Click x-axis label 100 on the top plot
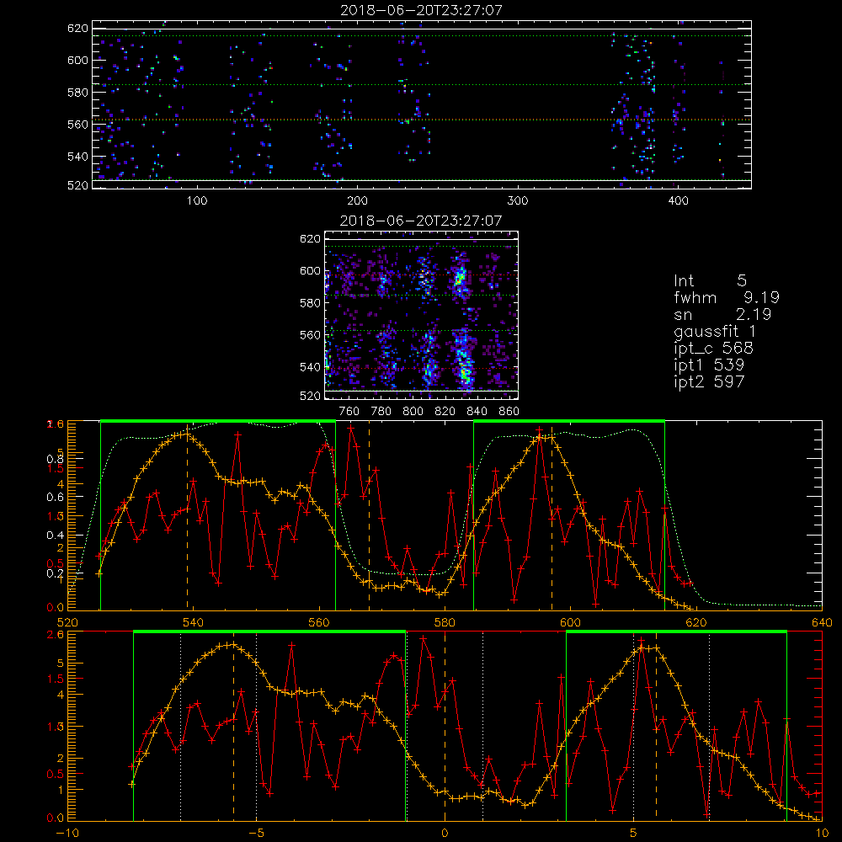 [x=197, y=201]
